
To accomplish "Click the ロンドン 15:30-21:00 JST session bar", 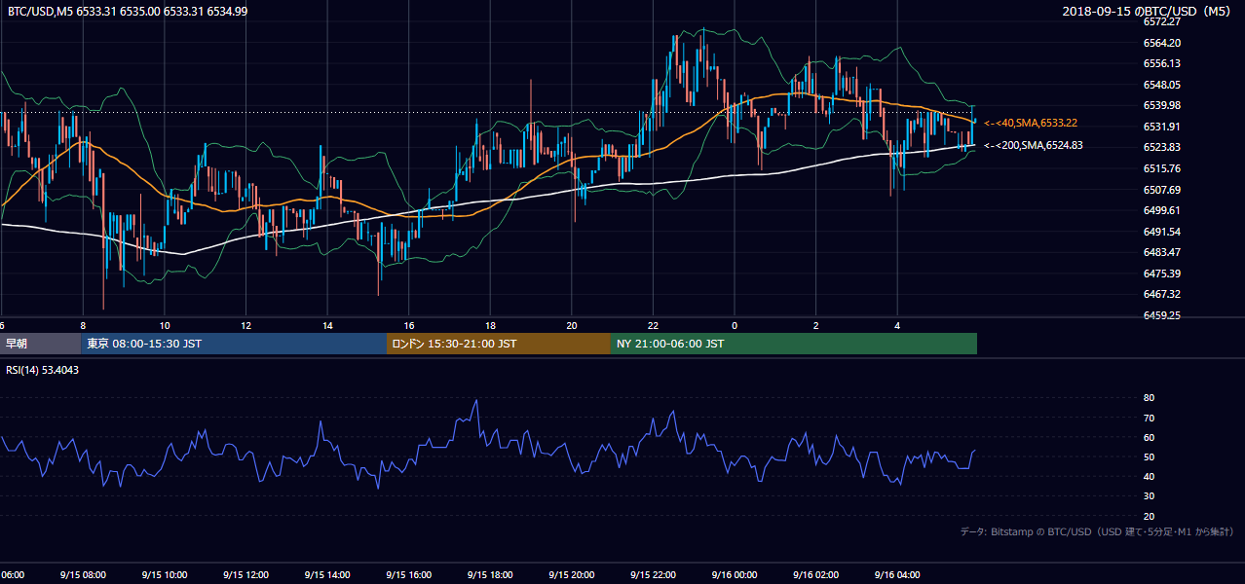I will coord(499,344).
